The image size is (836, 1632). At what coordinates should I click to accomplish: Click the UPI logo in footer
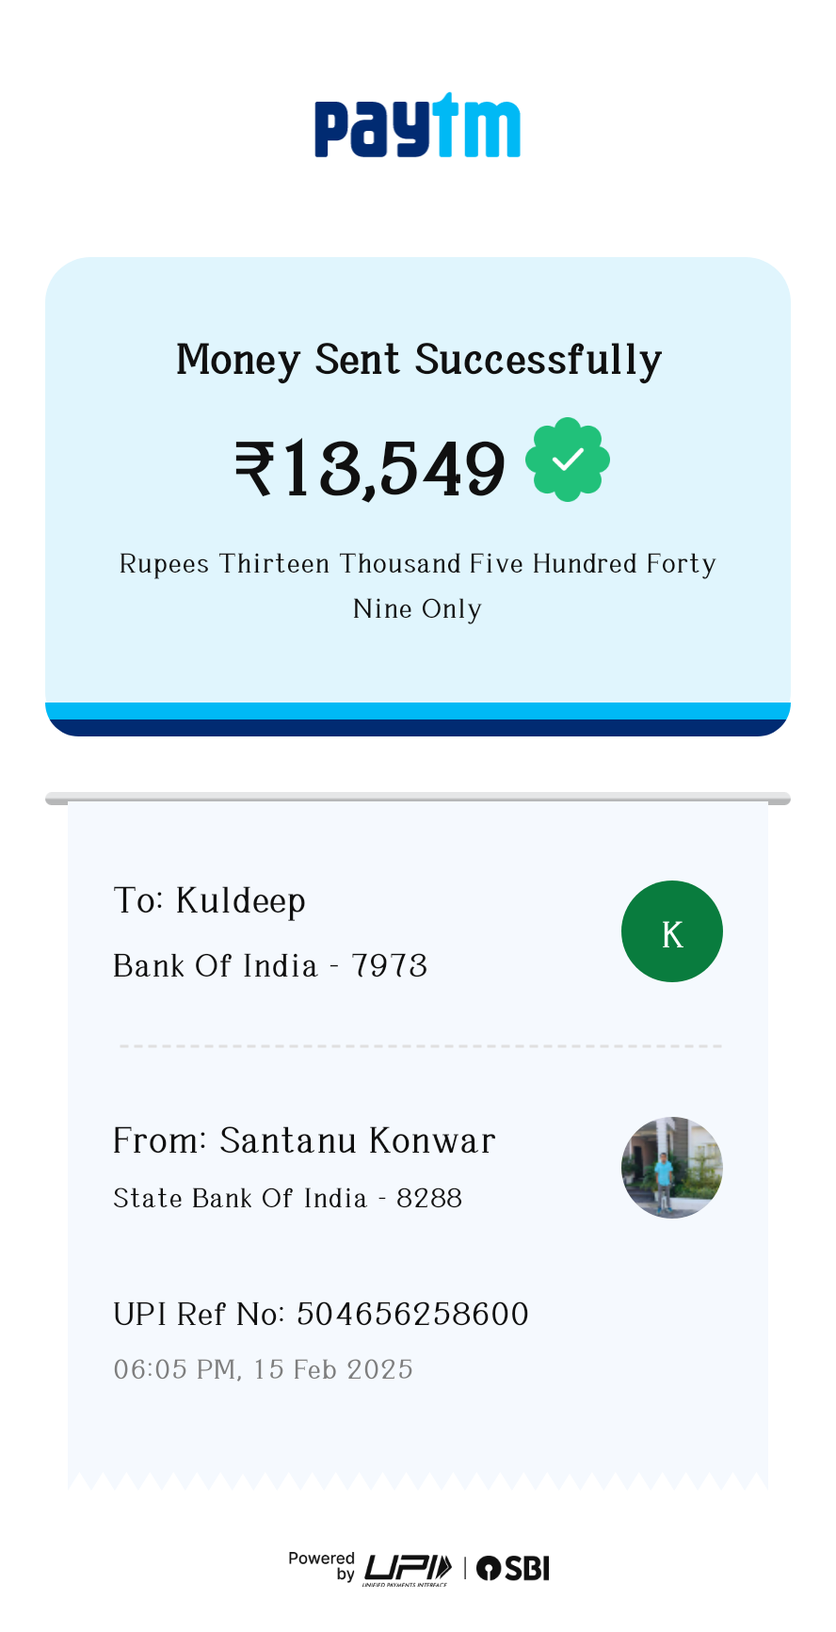coord(407,1568)
